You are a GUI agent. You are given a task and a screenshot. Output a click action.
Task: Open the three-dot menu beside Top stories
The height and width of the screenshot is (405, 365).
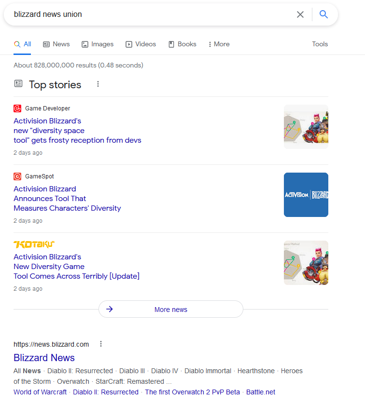(98, 84)
